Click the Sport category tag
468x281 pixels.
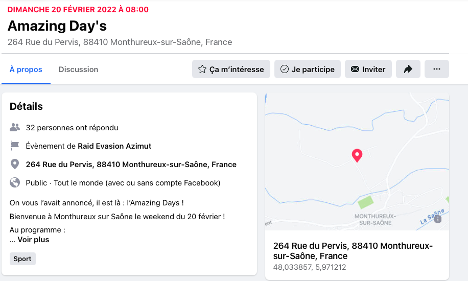(x=22, y=259)
